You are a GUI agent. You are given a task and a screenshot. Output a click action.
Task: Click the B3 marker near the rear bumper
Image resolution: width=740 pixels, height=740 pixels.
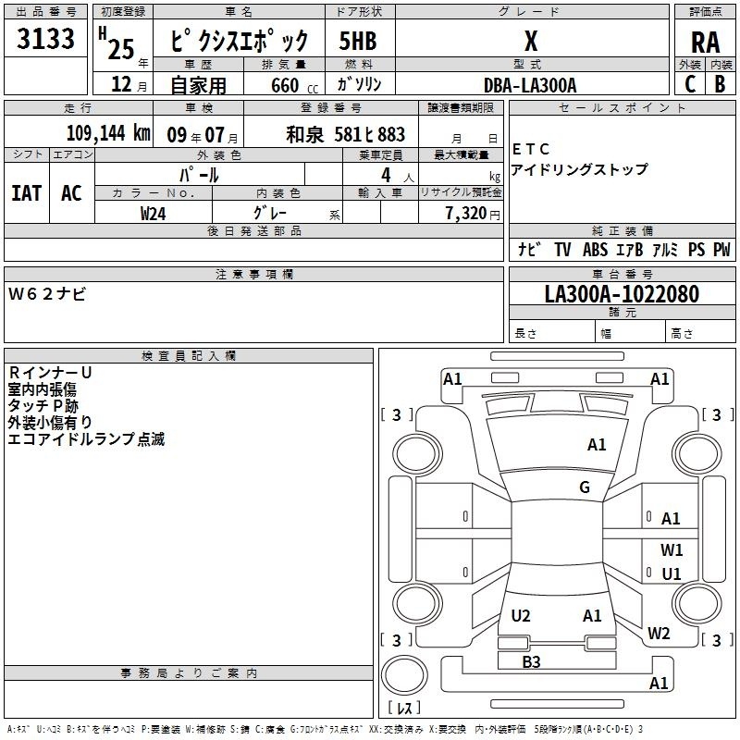pyautogui.click(x=531, y=661)
